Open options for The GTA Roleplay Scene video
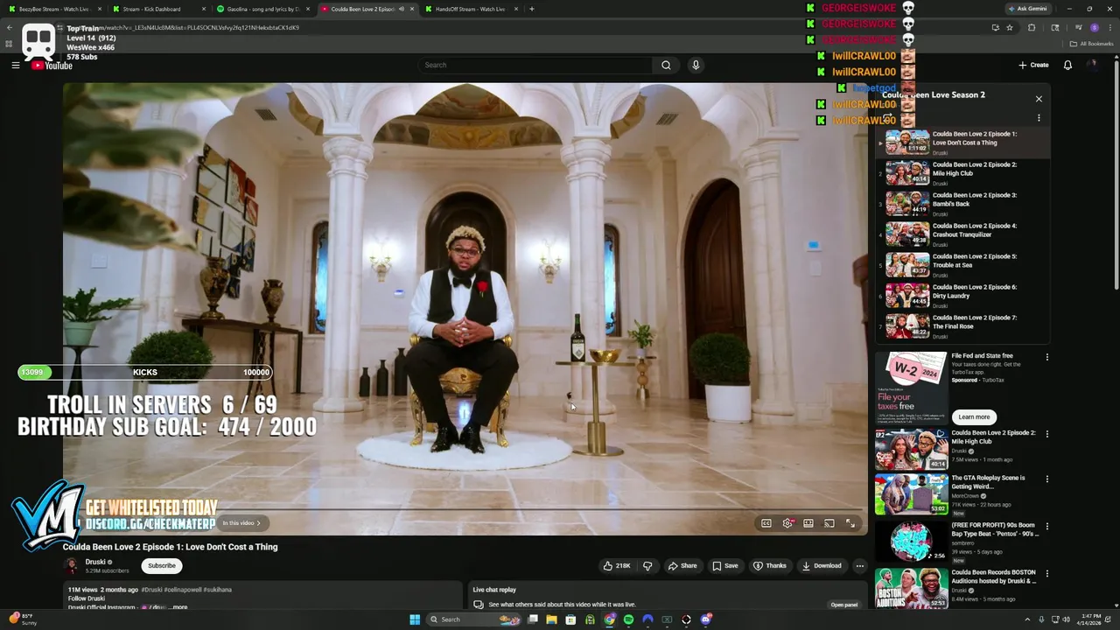Image resolution: width=1120 pixels, height=630 pixels. click(x=1046, y=479)
